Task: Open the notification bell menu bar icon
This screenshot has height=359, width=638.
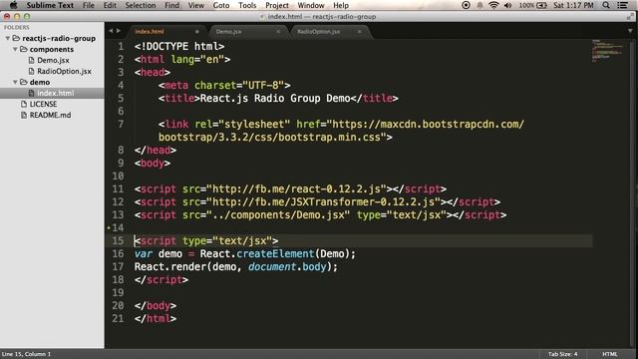Action: (480, 5)
